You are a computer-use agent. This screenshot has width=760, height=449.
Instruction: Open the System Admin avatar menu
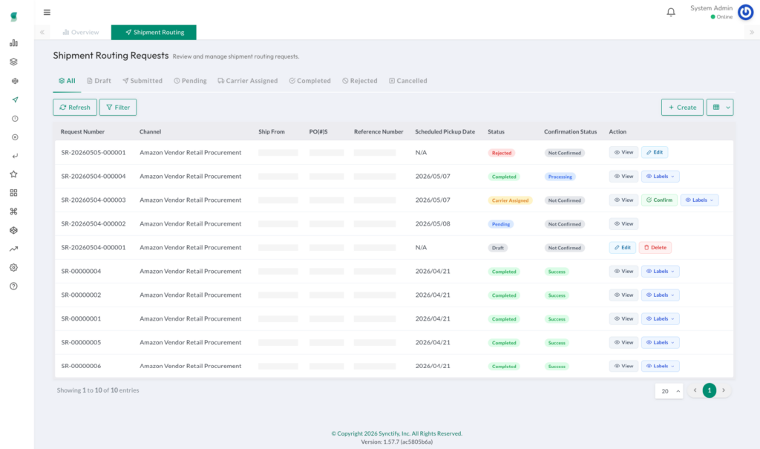[745, 12]
